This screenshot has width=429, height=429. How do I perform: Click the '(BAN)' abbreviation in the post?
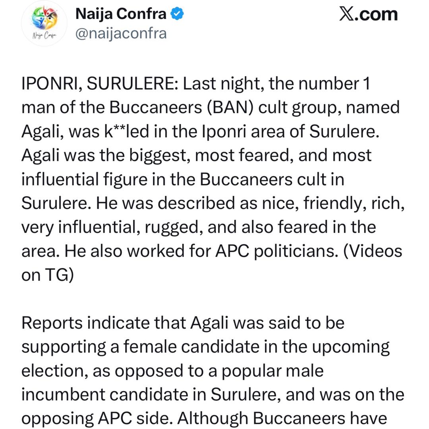pos(230,108)
